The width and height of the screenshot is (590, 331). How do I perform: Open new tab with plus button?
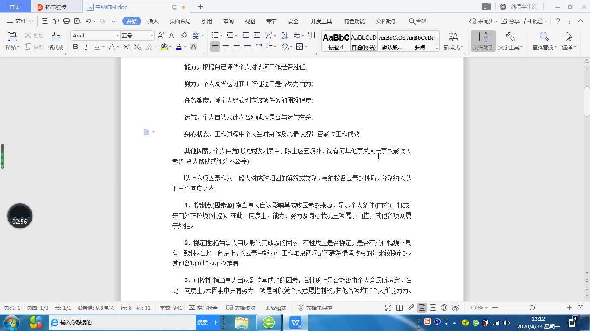(x=200, y=7)
